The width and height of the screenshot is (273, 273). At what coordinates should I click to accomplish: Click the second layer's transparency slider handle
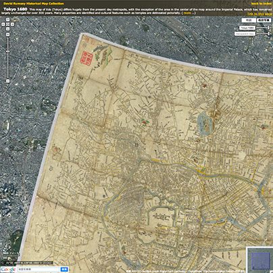click(x=268, y=34)
